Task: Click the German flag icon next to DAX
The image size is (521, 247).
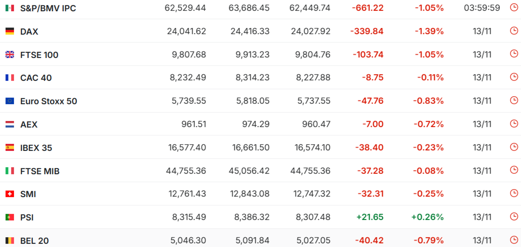Action: pos(10,31)
